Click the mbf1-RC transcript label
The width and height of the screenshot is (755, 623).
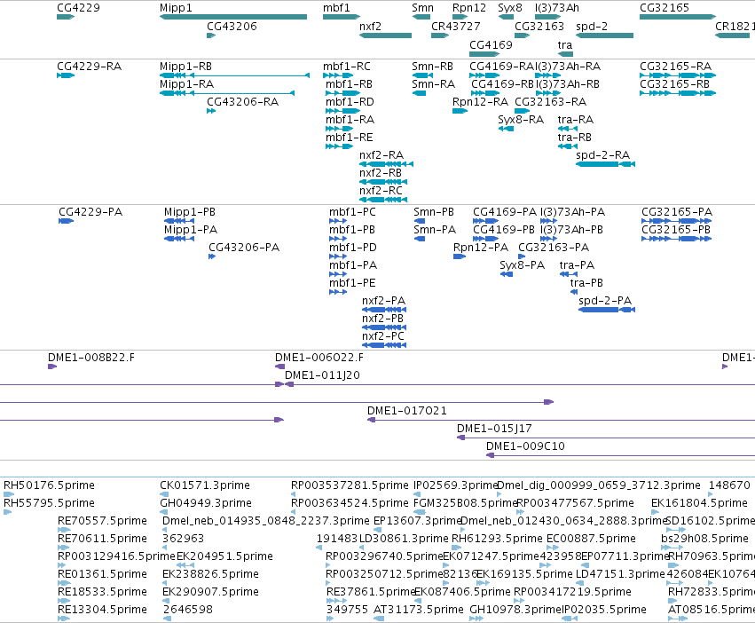point(347,66)
